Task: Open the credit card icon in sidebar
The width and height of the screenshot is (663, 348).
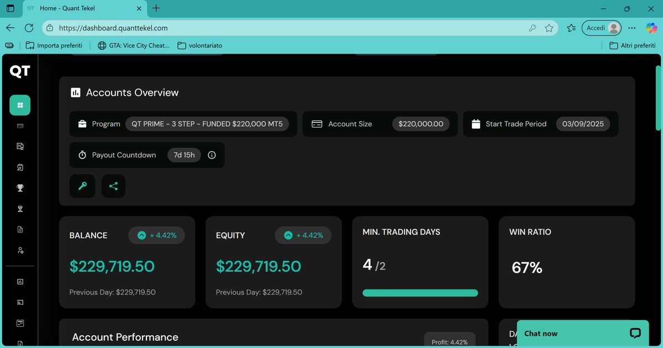Action: [x=20, y=126]
